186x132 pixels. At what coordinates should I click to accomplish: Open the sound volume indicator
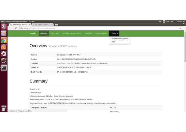[x=172, y=21]
